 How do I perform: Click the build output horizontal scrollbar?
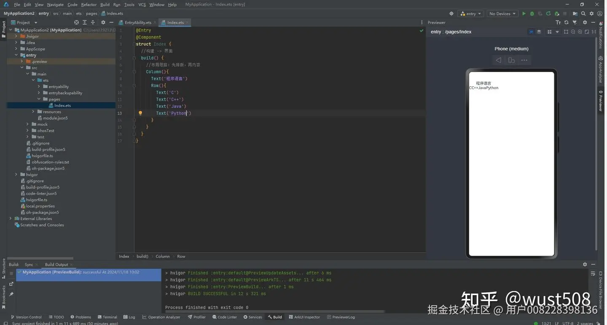(x=275, y=312)
